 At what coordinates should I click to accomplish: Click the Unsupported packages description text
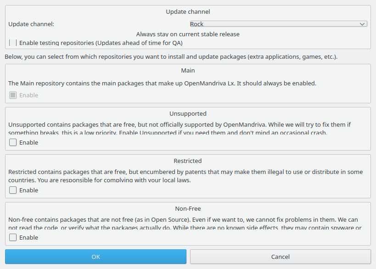pyautogui.click(x=180, y=129)
